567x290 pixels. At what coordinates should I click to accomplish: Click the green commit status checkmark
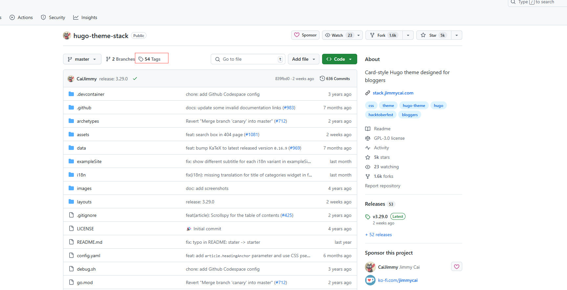pos(135,79)
